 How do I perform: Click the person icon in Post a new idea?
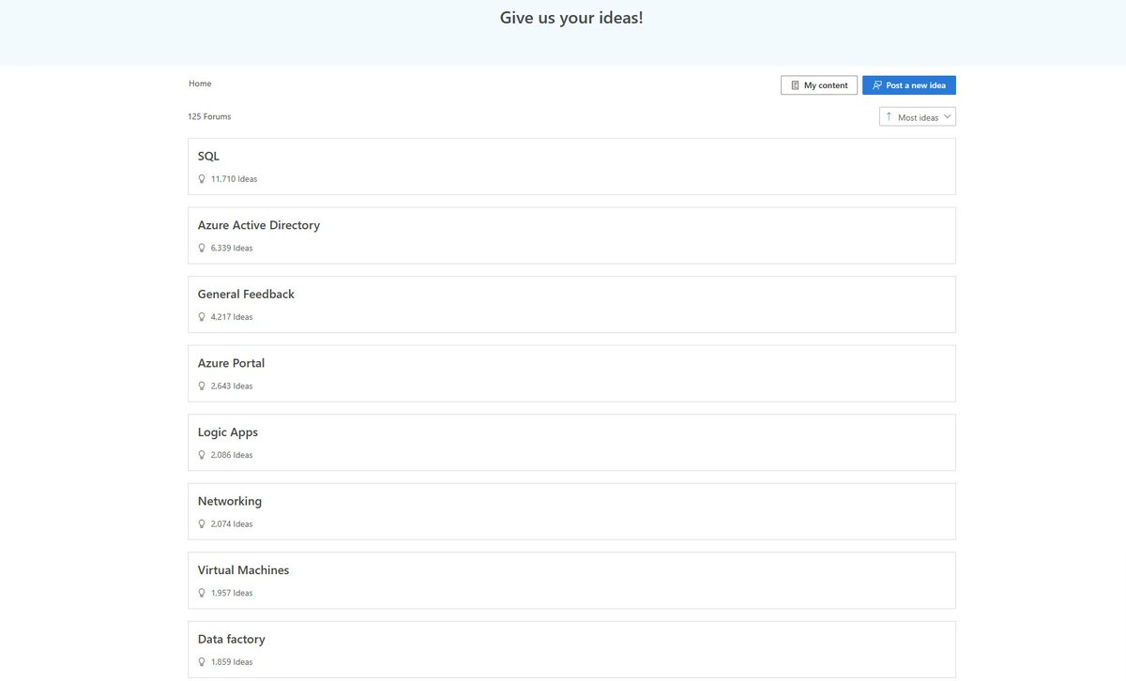pyautogui.click(x=877, y=85)
